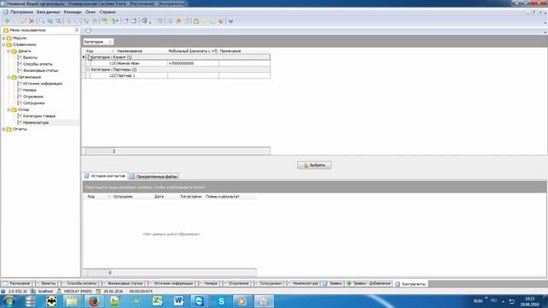Expand the Отчеты folder node
Screen dimensions: 548x308
tap(3, 129)
